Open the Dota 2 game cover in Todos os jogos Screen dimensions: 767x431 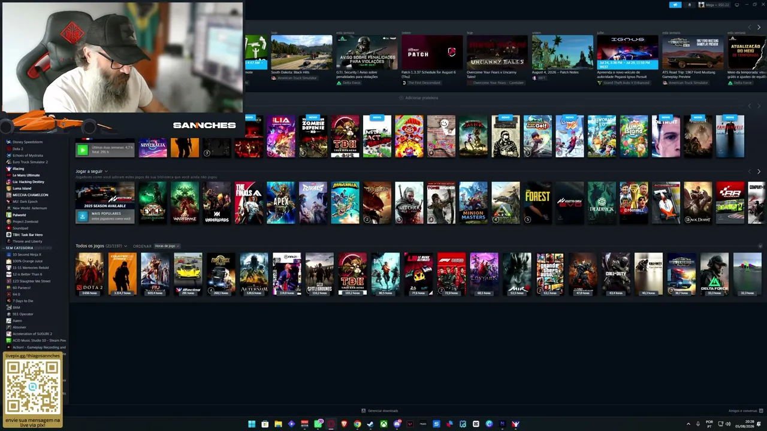coord(89,274)
